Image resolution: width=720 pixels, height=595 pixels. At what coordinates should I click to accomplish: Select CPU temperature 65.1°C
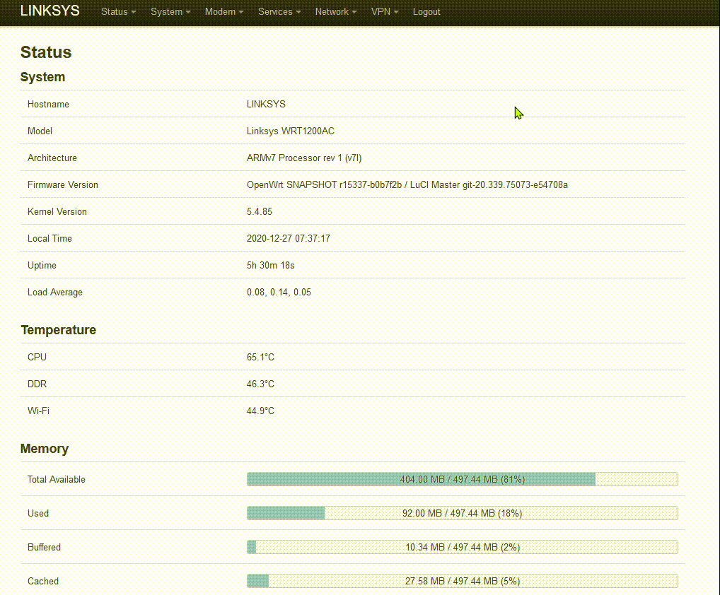260,357
